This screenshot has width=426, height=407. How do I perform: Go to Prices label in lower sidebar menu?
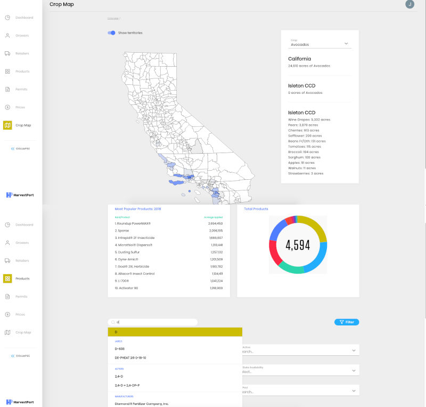(20, 314)
